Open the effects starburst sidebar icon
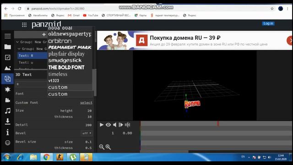 [x=7, y=89]
